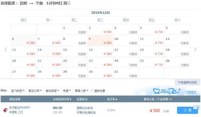Image resolution: width=201 pixels, height=117 pixels.
Task: Select December 7 with ¥580 fare
Action: (49, 41)
